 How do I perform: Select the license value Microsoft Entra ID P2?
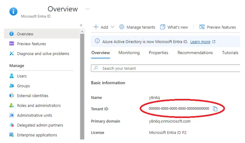coord(168,133)
